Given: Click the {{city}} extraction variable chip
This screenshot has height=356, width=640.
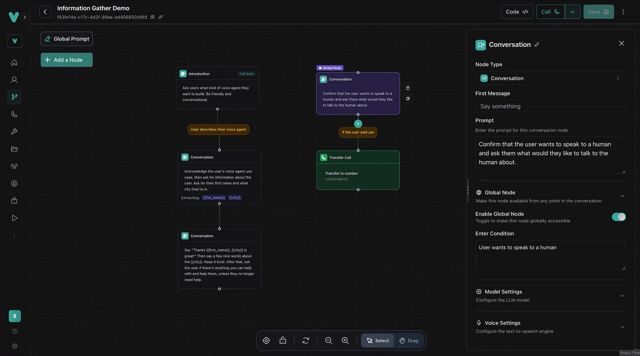Looking at the screenshot, I should 235,198.
